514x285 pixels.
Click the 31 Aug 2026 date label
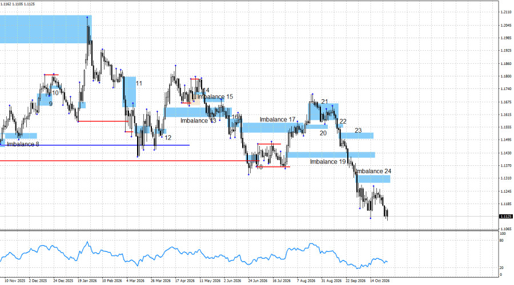click(331, 281)
